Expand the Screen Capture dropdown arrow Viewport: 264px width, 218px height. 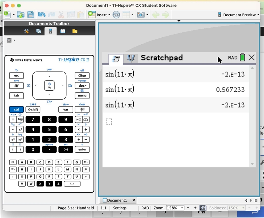click(147, 15)
